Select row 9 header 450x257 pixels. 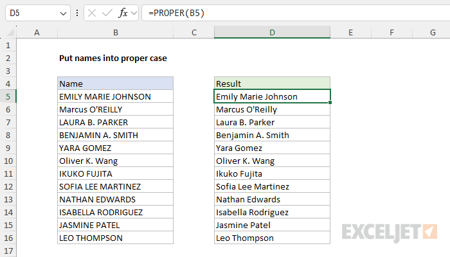pyautogui.click(x=8, y=148)
